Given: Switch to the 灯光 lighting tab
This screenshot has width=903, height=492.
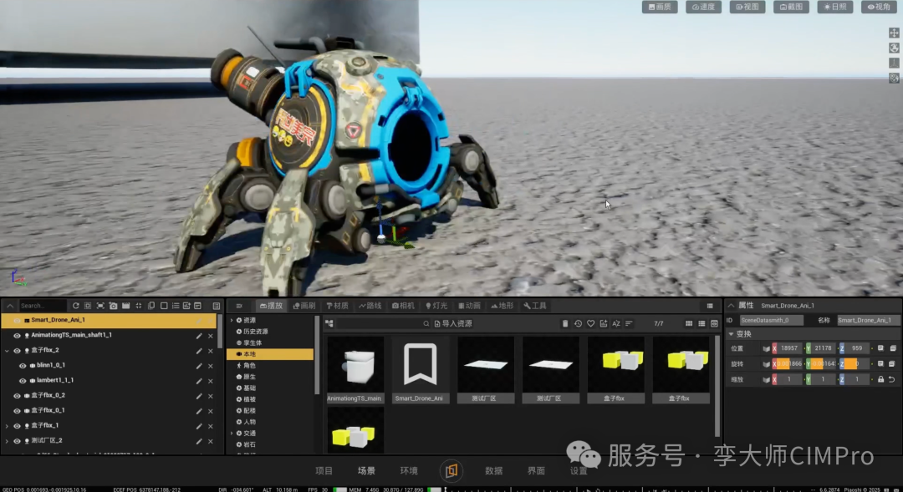Looking at the screenshot, I should tap(436, 306).
